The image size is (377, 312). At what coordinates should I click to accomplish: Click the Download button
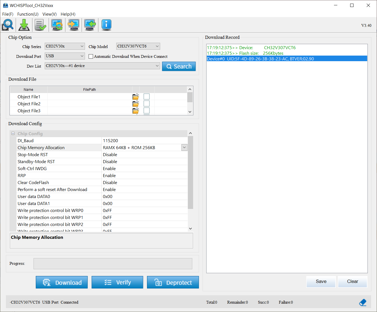pyautogui.click(x=62, y=282)
